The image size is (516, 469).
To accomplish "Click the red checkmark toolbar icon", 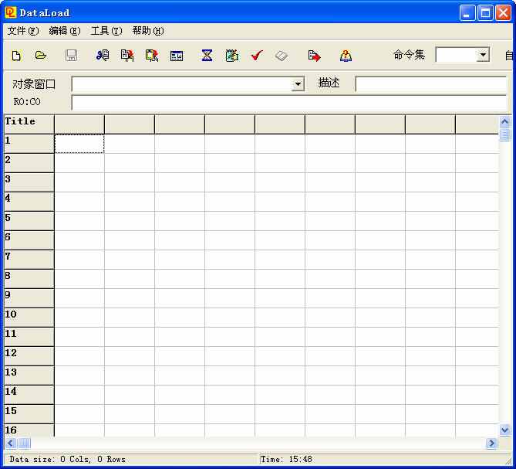I will 257,56.
